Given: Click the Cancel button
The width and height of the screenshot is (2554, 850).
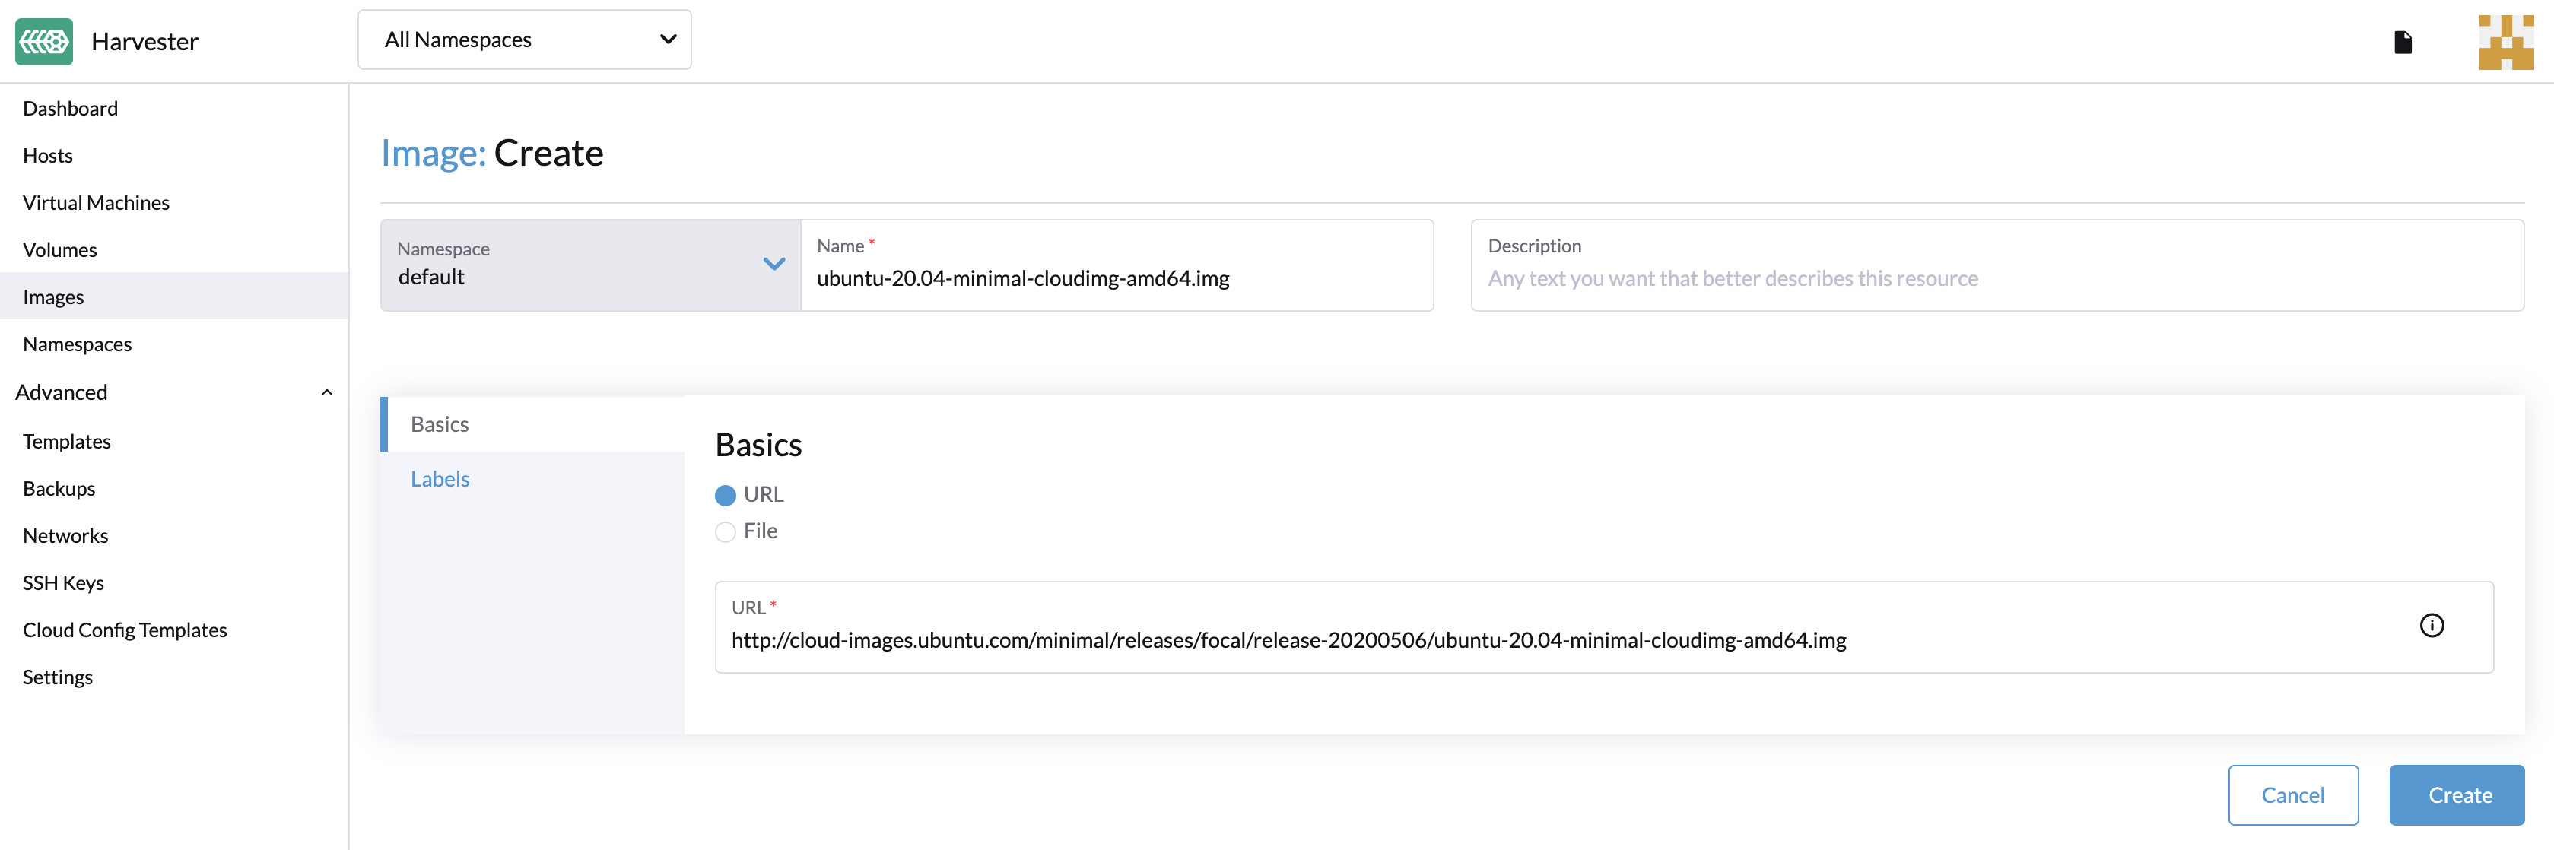Looking at the screenshot, I should [x=2293, y=794].
